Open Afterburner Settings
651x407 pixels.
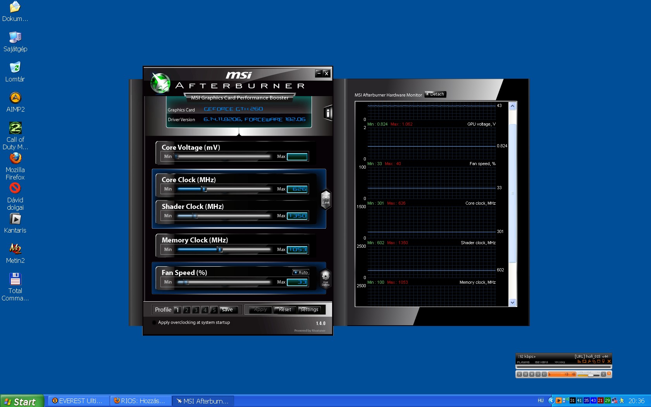(309, 310)
